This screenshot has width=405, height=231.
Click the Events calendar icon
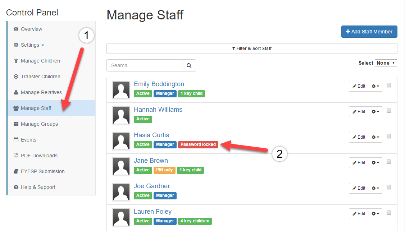[x=16, y=140]
